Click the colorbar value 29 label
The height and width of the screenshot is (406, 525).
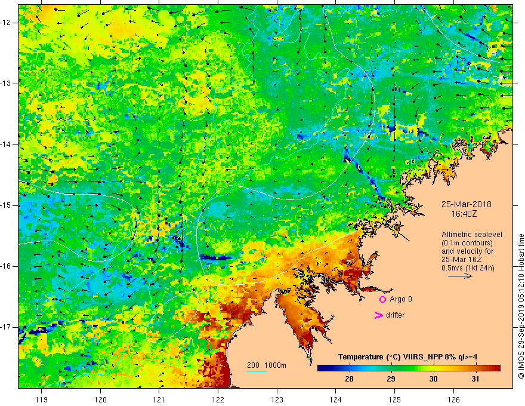point(391,379)
